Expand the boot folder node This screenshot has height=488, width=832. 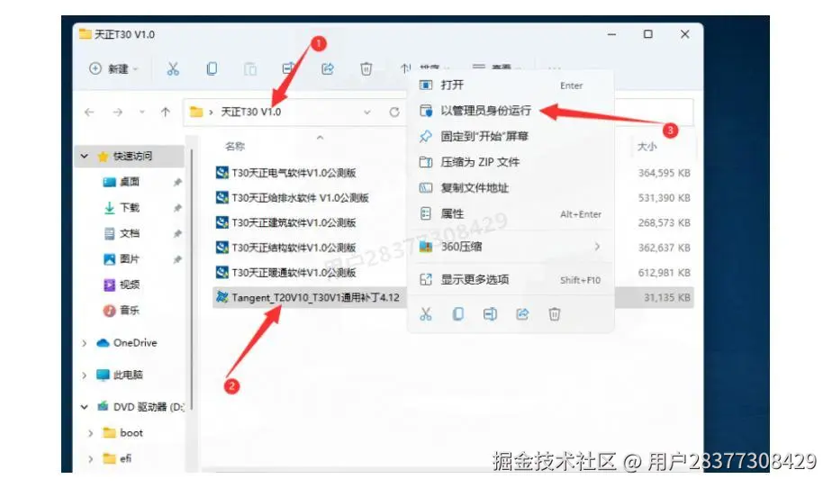pos(91,433)
